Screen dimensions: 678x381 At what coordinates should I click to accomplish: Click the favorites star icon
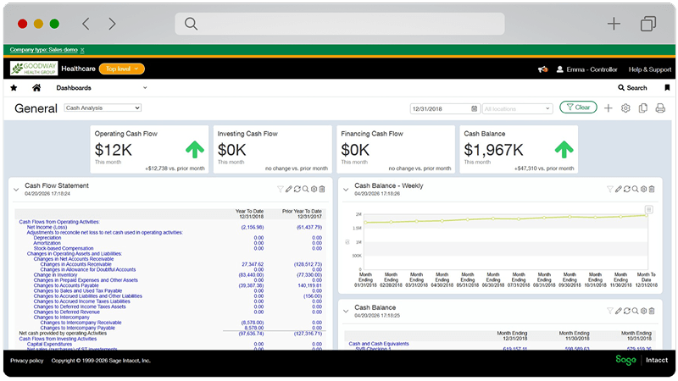(x=14, y=88)
